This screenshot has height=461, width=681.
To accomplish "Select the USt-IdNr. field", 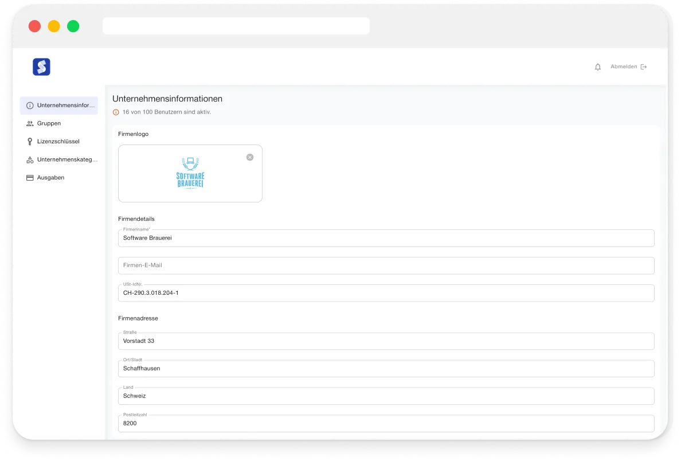I will click(x=386, y=293).
